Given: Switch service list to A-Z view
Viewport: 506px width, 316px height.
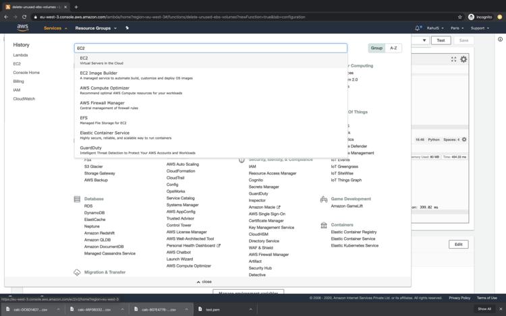Looking at the screenshot, I should [393, 49].
